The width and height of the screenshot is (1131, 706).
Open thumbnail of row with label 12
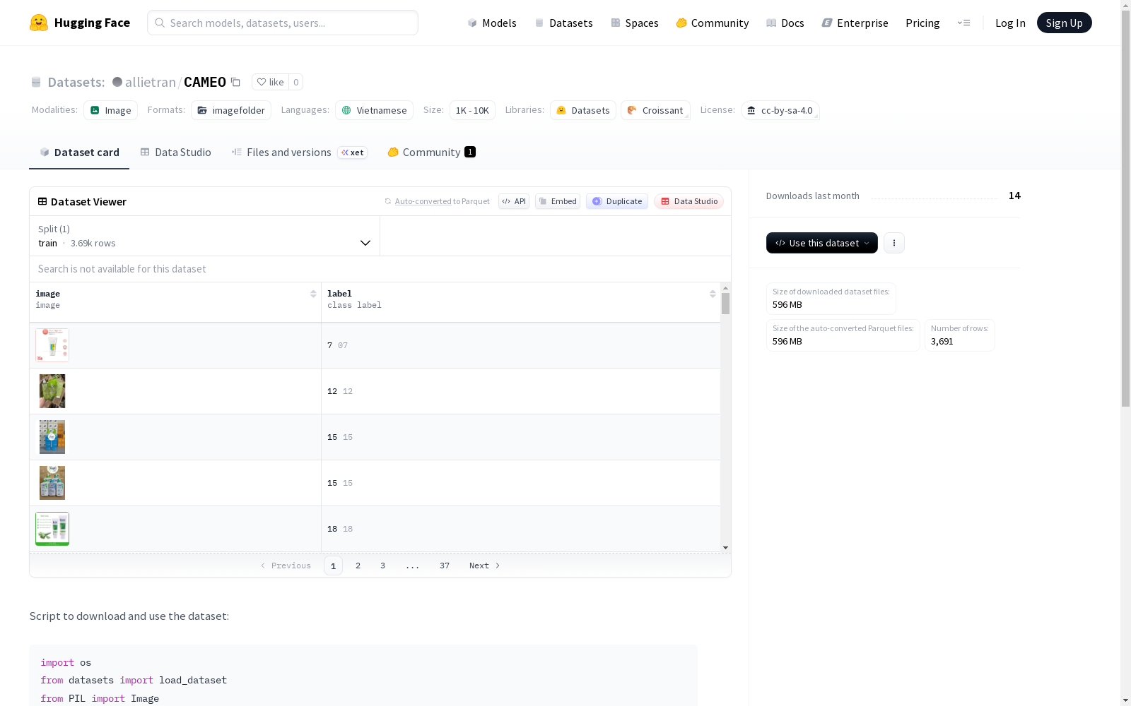point(52,391)
